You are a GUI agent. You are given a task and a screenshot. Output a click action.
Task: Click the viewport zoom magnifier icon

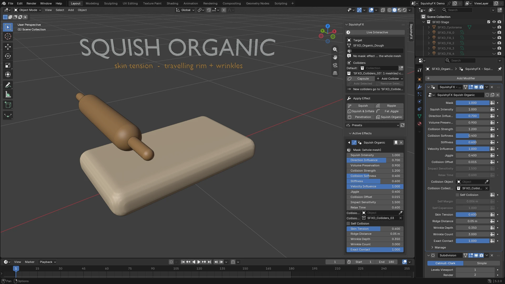335,49
